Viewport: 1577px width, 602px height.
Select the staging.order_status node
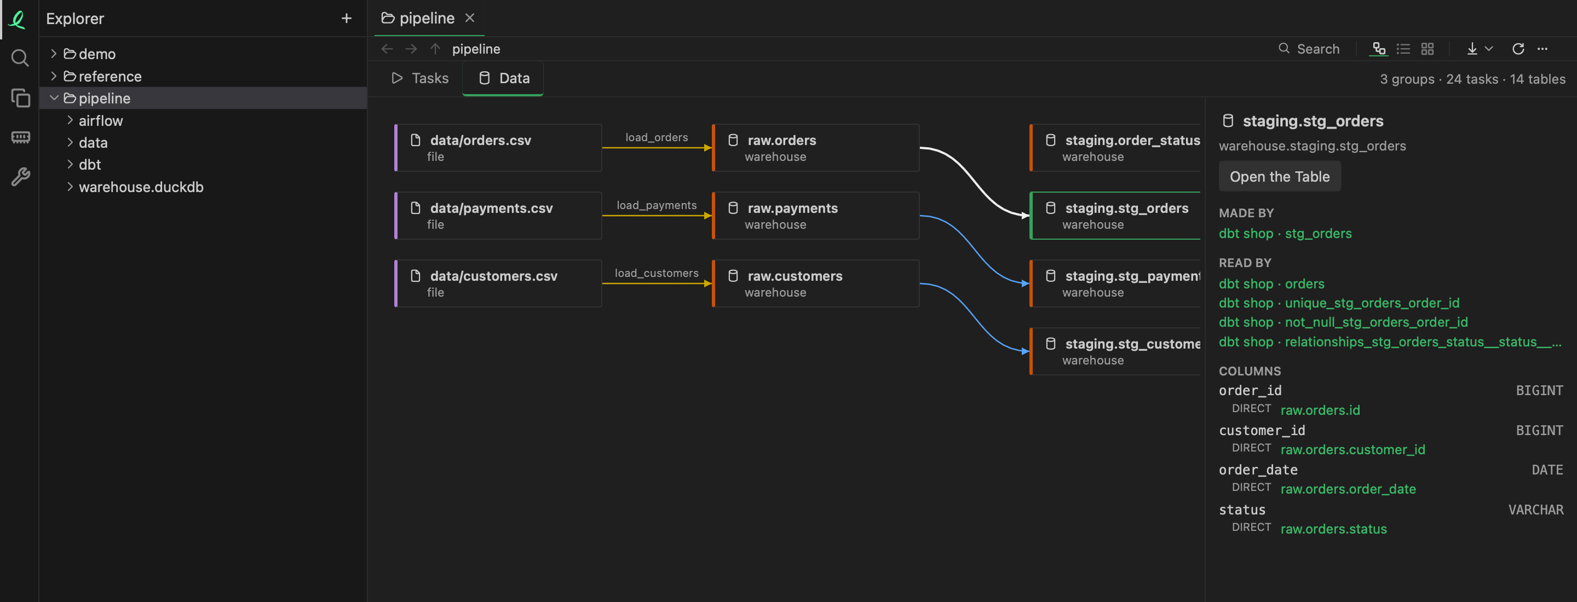coord(1115,147)
